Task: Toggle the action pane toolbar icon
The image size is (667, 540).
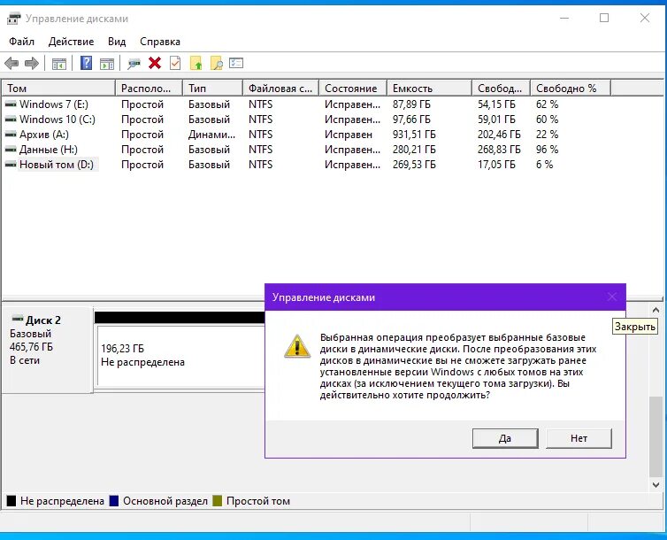Action: point(107,64)
